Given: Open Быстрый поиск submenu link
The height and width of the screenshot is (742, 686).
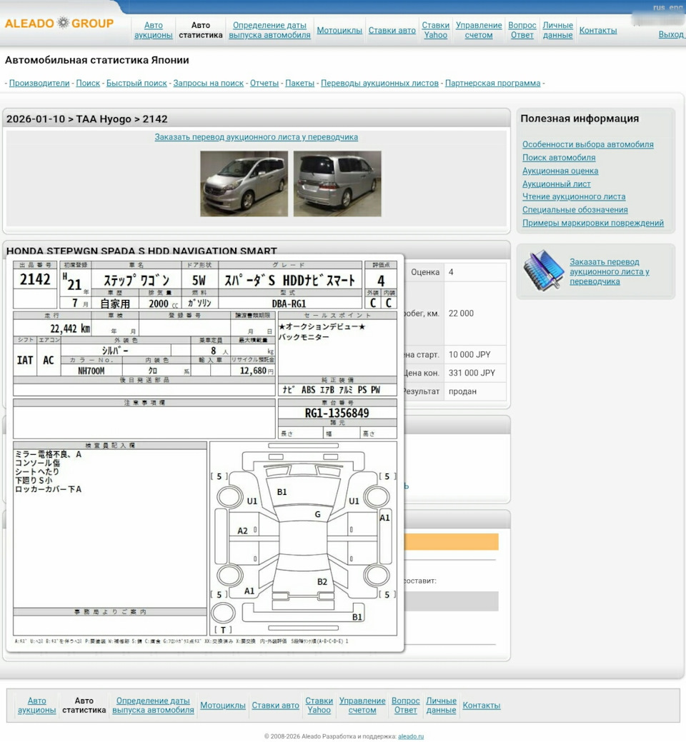Looking at the screenshot, I should coord(136,83).
